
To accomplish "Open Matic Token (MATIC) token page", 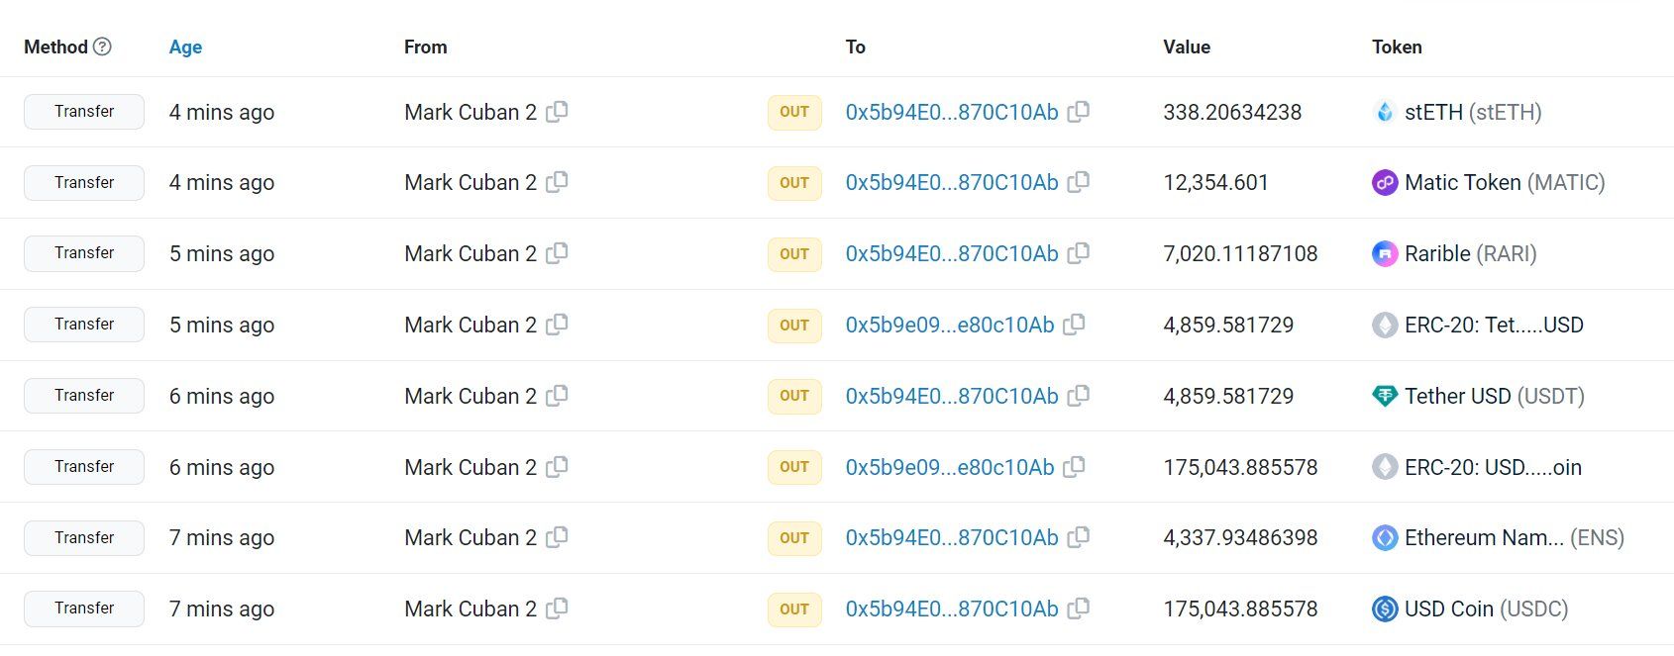I will (1505, 182).
